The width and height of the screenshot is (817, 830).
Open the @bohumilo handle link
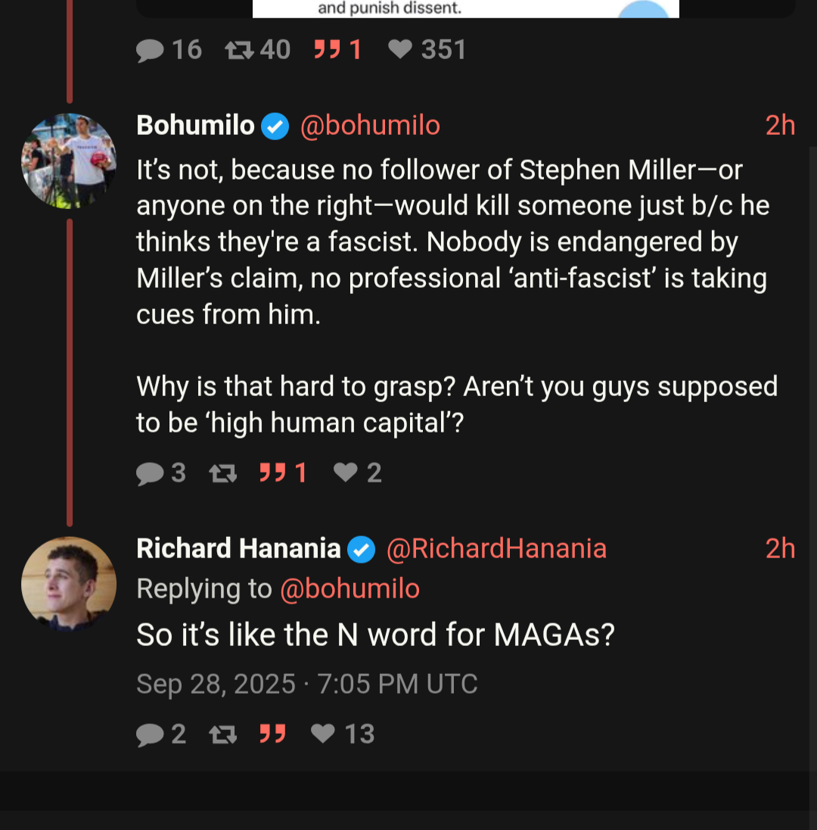pyautogui.click(x=370, y=126)
